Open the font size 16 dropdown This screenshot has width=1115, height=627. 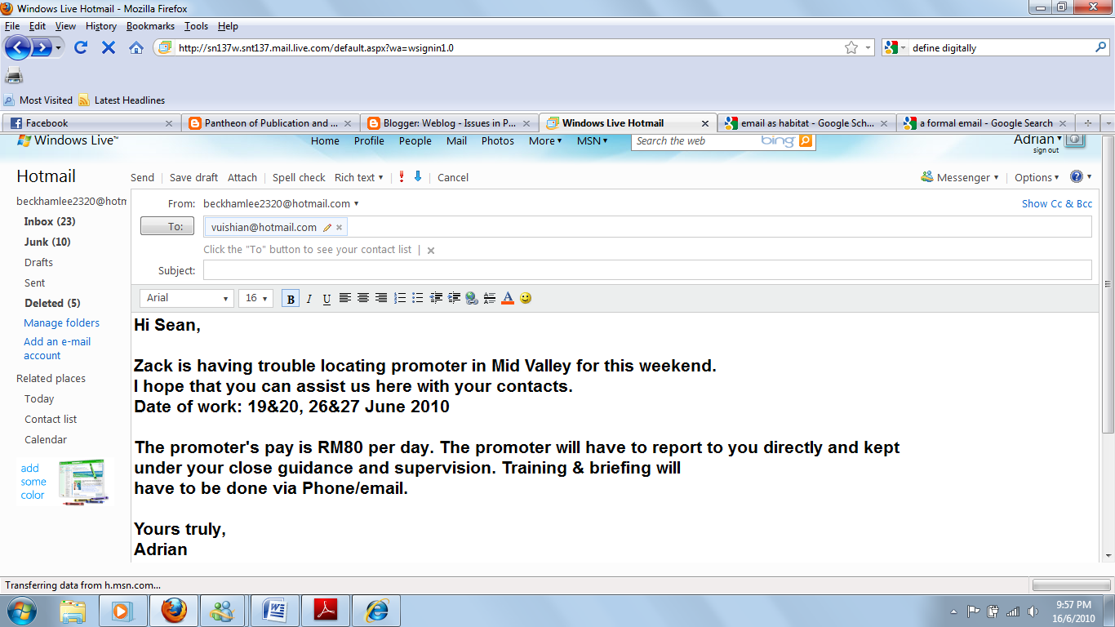[x=255, y=298]
